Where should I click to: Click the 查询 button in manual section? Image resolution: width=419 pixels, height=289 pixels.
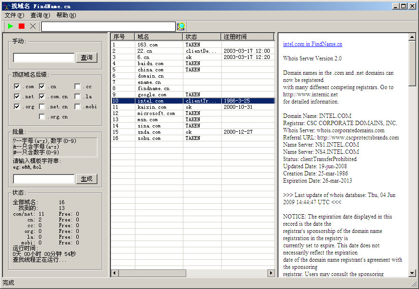pos(86,58)
